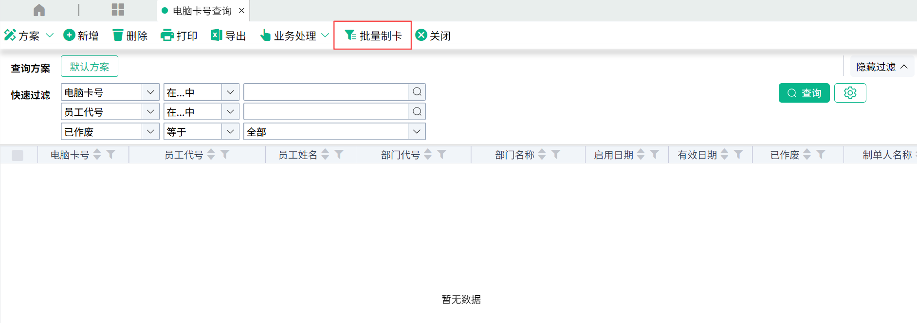Click the home icon in the tab bar

coord(39,10)
